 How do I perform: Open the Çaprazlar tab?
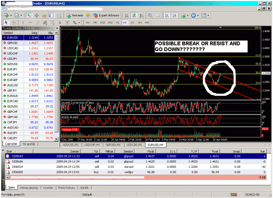11,144
